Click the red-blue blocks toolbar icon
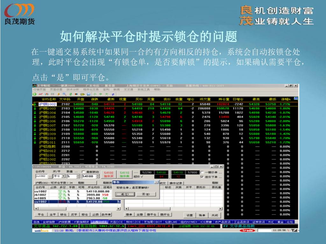326x244 pixels. 76,94
